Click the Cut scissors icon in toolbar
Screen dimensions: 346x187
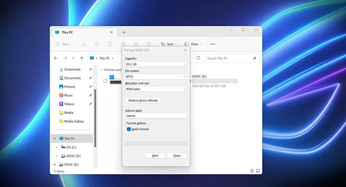[84, 44]
